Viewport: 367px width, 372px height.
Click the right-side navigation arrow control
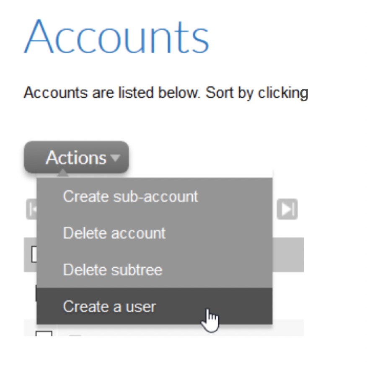(287, 209)
